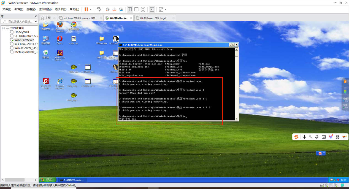Open the snapshot manager
This screenshot has height=189, width=349.
click(121, 9)
